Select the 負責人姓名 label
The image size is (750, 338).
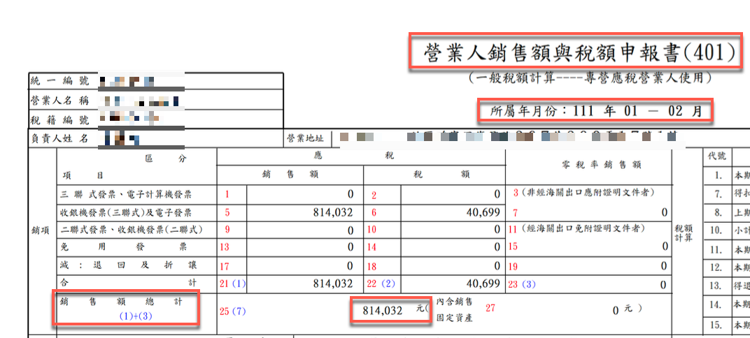[x=59, y=139]
